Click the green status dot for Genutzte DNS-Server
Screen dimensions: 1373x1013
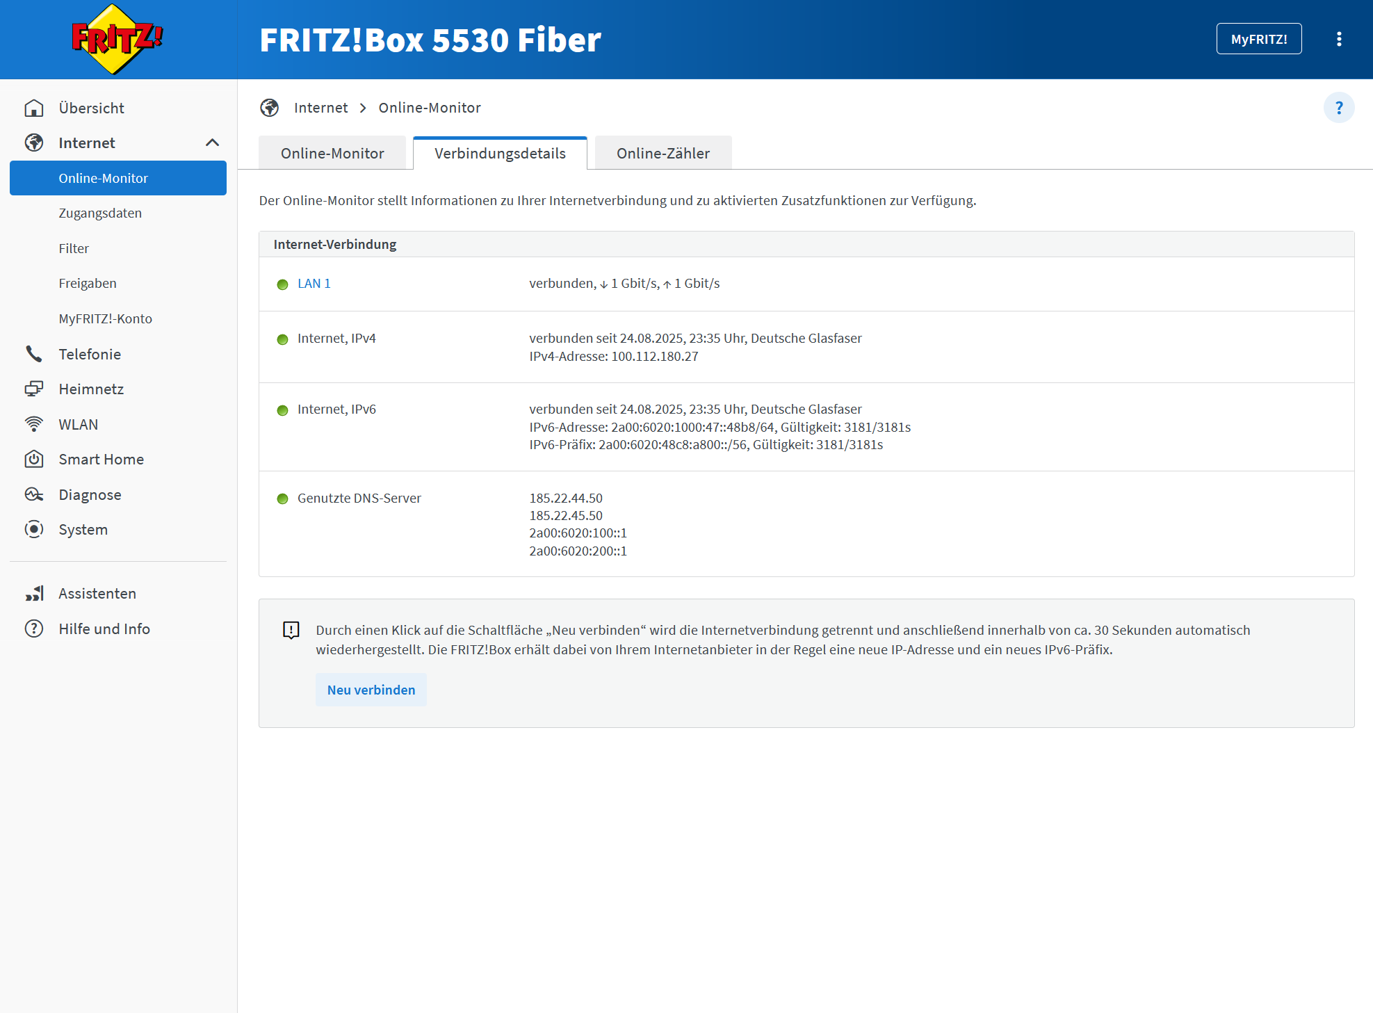(282, 499)
